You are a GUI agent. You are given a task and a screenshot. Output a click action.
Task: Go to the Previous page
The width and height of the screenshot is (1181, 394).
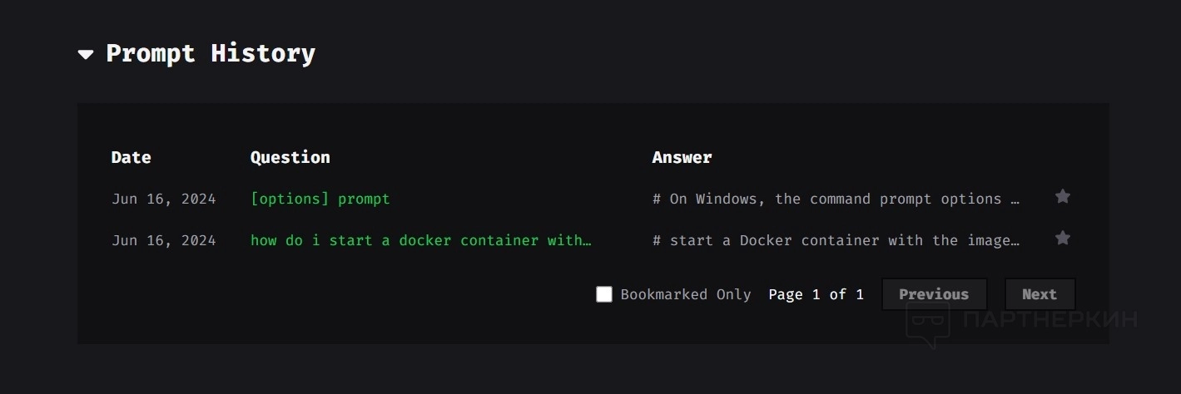coord(934,294)
